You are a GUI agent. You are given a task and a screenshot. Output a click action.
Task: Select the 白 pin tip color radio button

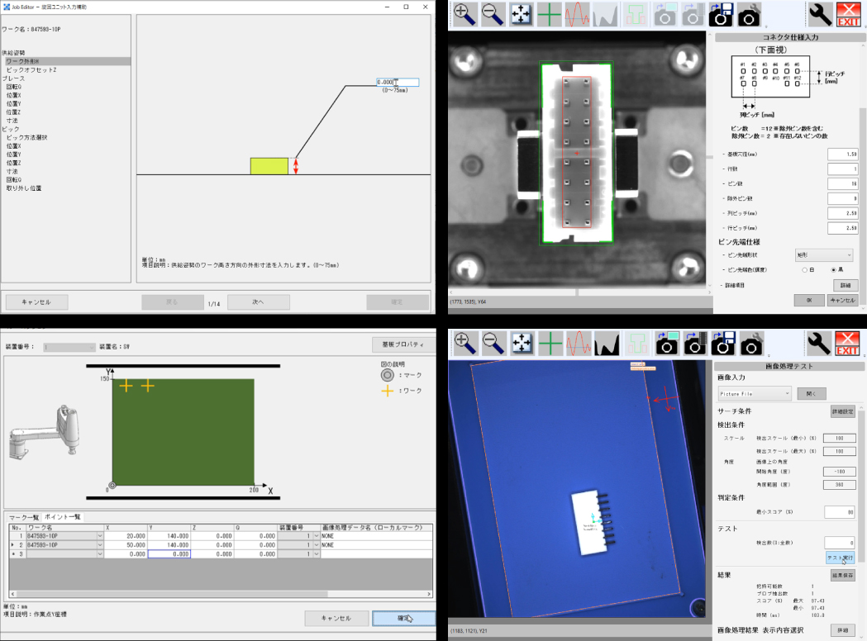coord(804,270)
